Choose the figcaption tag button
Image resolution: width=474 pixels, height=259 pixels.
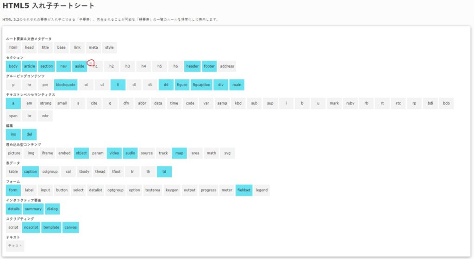pos(201,85)
